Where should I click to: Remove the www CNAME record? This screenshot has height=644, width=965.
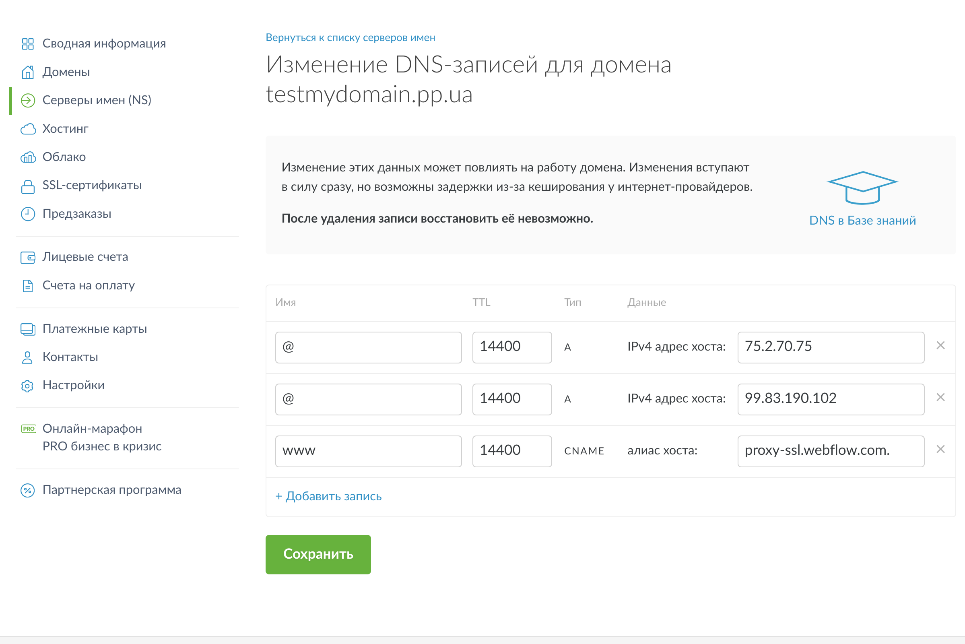(x=940, y=449)
